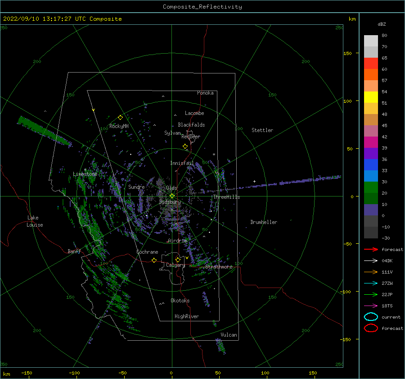Click the red forecast ellipse icon
This screenshot has height=379, width=405.
coord(371,328)
